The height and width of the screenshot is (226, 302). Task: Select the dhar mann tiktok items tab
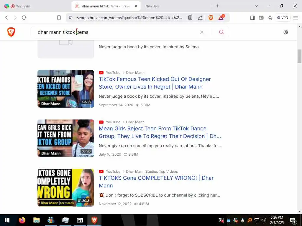(106, 6)
